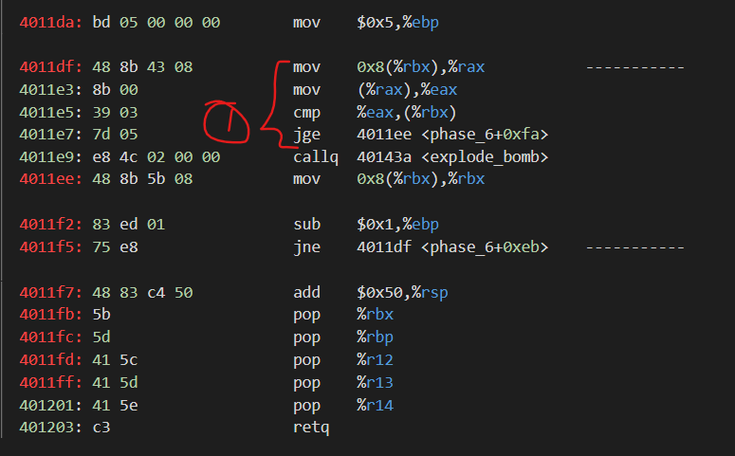Image resolution: width=735 pixels, height=456 pixels.
Task: Click the address 4011e3
Action: [50, 89]
